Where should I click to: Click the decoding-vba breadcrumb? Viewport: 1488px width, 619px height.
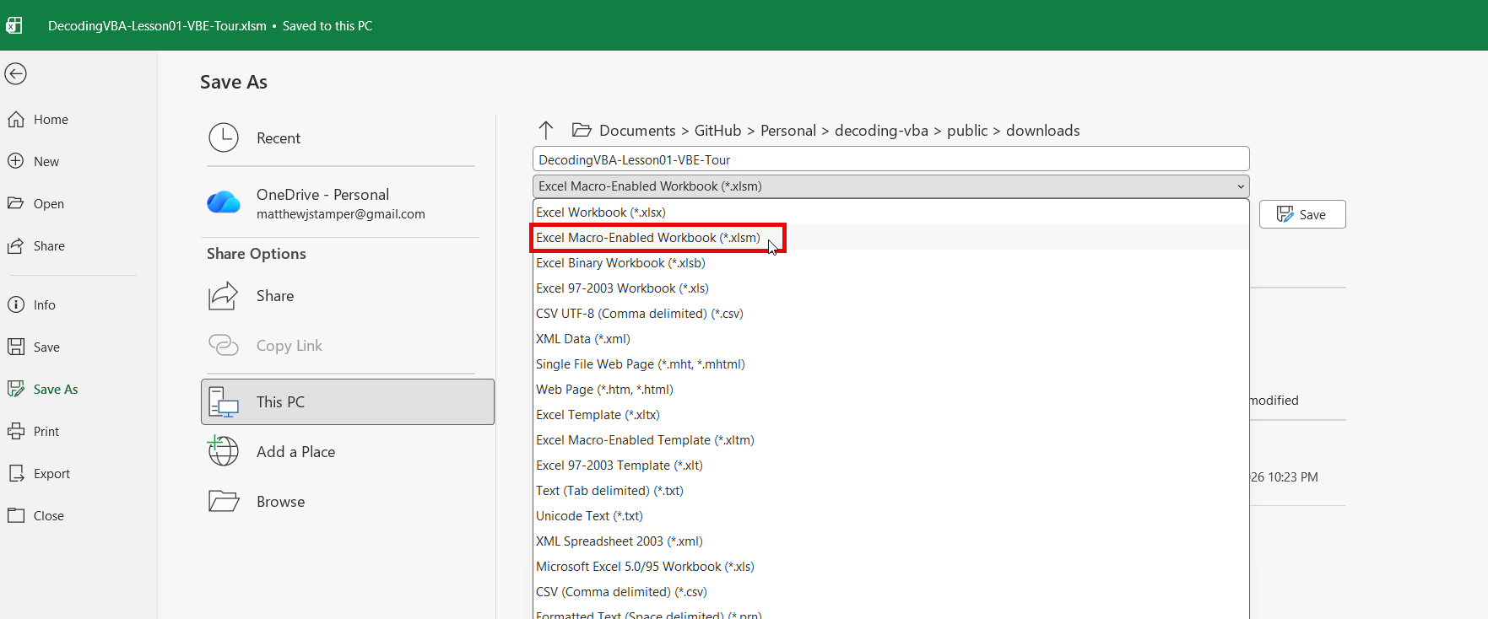point(881,131)
